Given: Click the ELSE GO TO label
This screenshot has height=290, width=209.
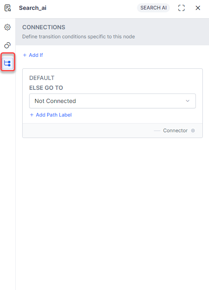Looking at the screenshot, I should pyautogui.click(x=46, y=88).
